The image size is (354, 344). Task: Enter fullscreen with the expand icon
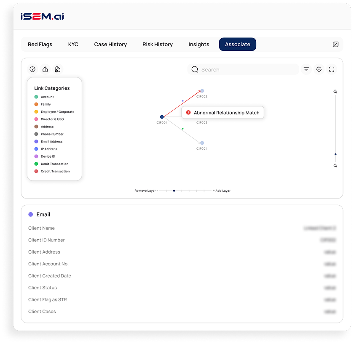tap(332, 69)
